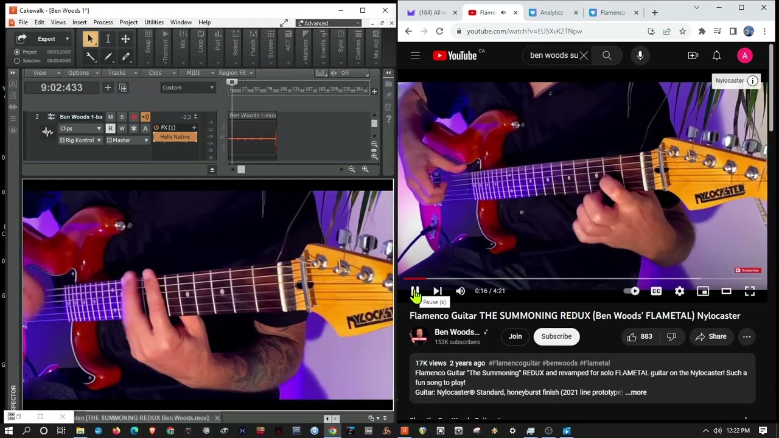Screen dimensions: 779x438
Task: Select the Smart tool arrow in Cakewalk
Action: (90, 39)
